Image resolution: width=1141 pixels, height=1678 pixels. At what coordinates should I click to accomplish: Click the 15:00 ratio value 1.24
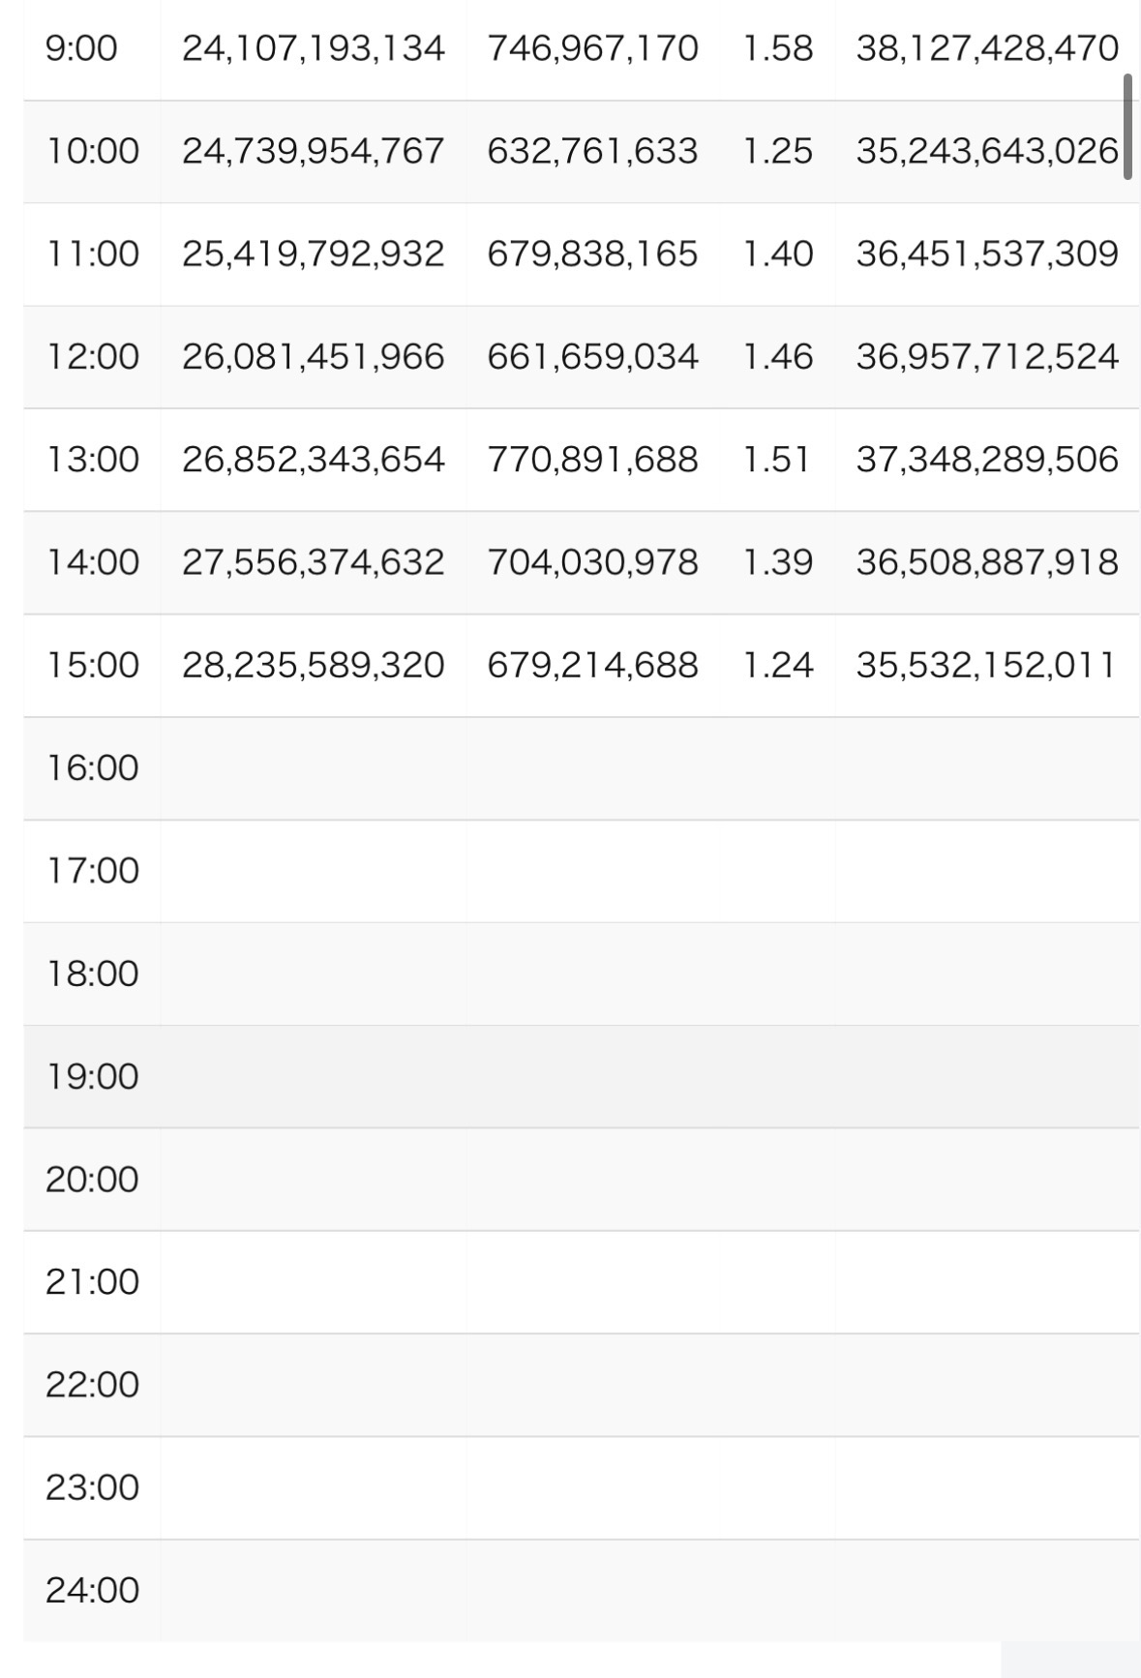pos(777,665)
